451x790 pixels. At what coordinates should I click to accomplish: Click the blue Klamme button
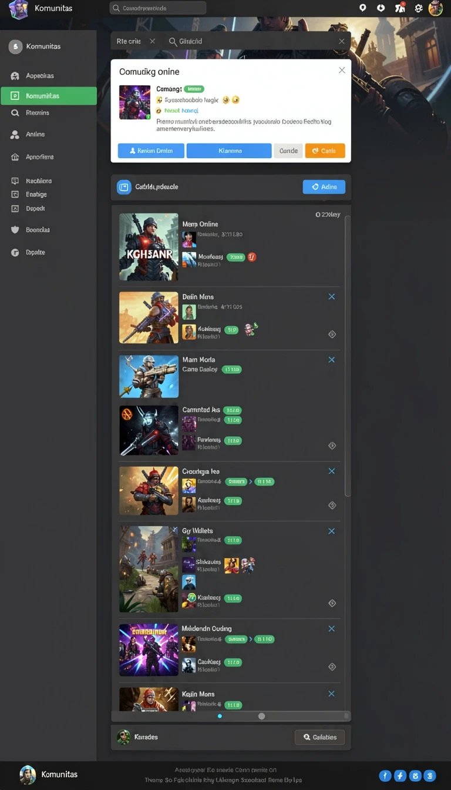pos(229,151)
